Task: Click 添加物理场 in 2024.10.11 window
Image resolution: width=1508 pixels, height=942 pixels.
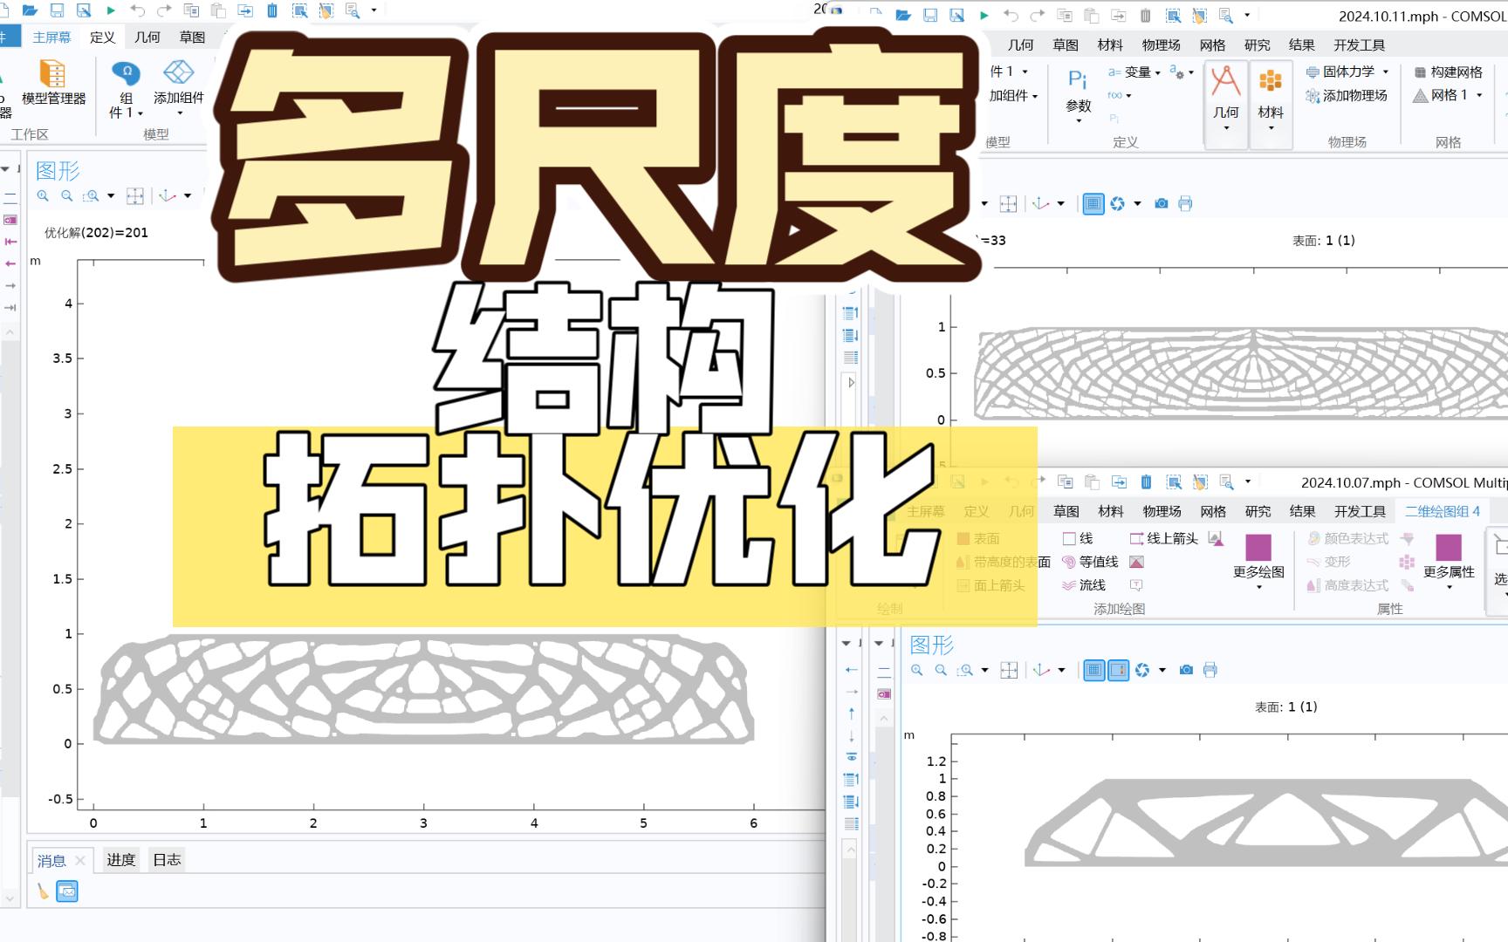Action: (1347, 95)
